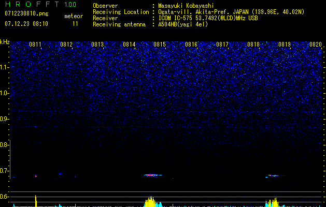Viewport: 326px width, 207px height.
Task: Click the observer name Masayuki Kobayashi
Action: click(x=186, y=6)
